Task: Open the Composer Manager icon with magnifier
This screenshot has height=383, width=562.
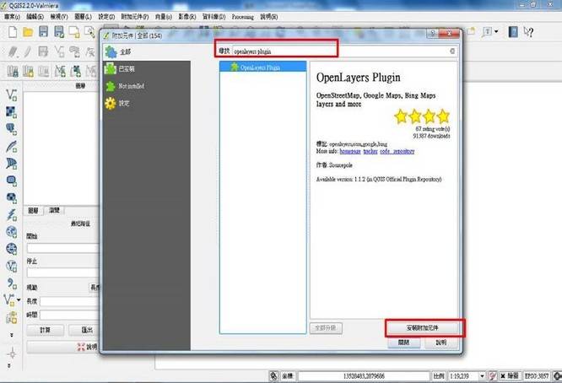Action: point(89,32)
